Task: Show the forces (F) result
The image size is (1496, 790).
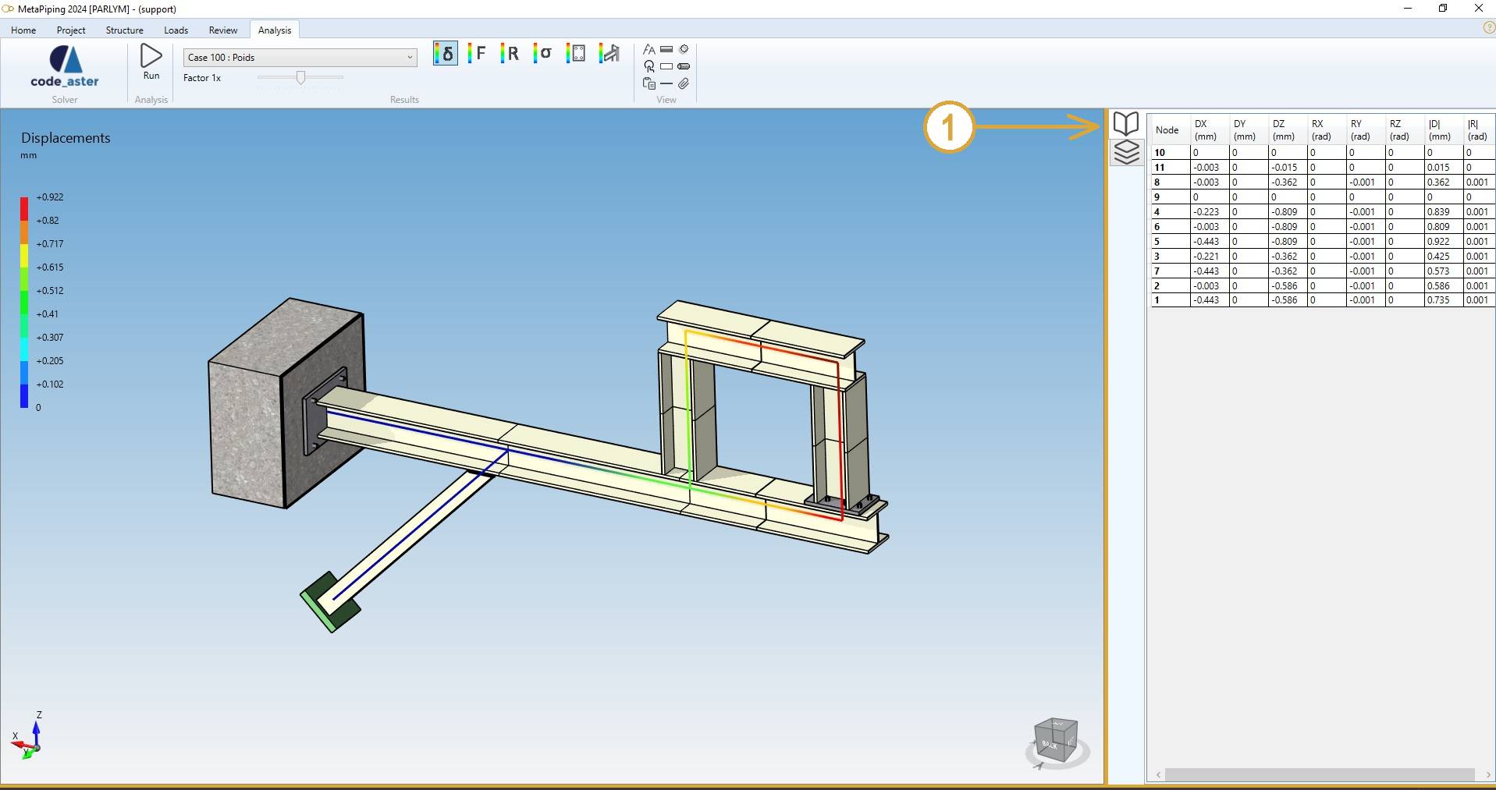Action: click(x=477, y=53)
